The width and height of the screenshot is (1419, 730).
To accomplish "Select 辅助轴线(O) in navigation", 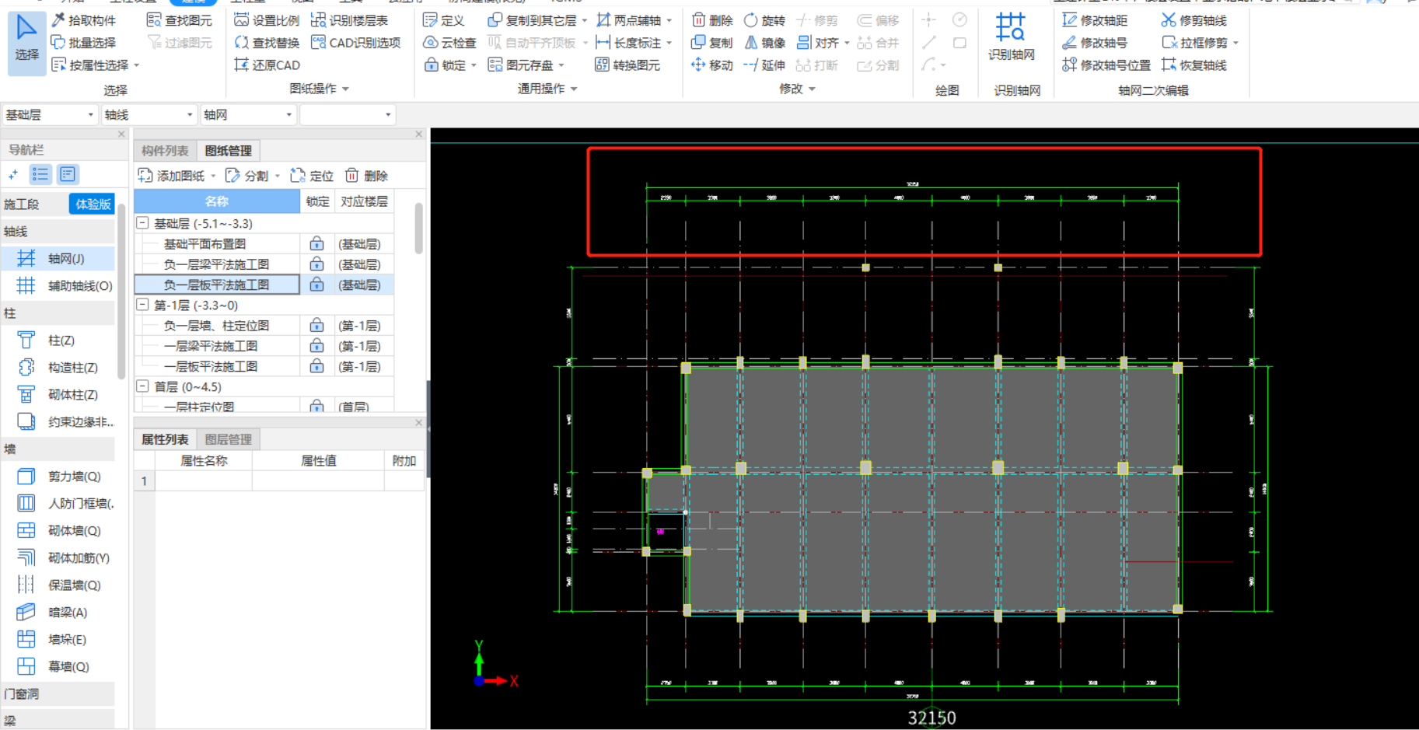I will 58,286.
